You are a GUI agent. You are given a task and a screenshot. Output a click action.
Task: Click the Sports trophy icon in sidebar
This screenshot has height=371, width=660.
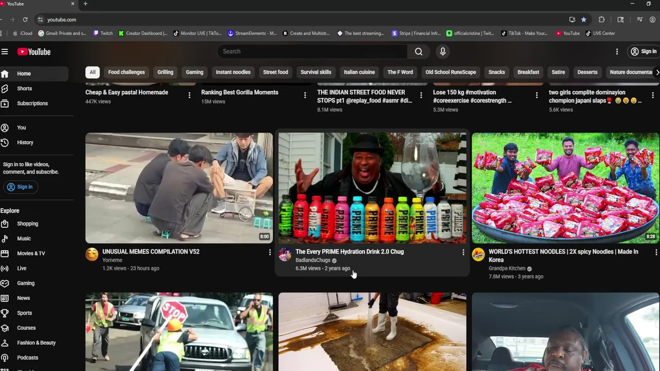(5, 313)
